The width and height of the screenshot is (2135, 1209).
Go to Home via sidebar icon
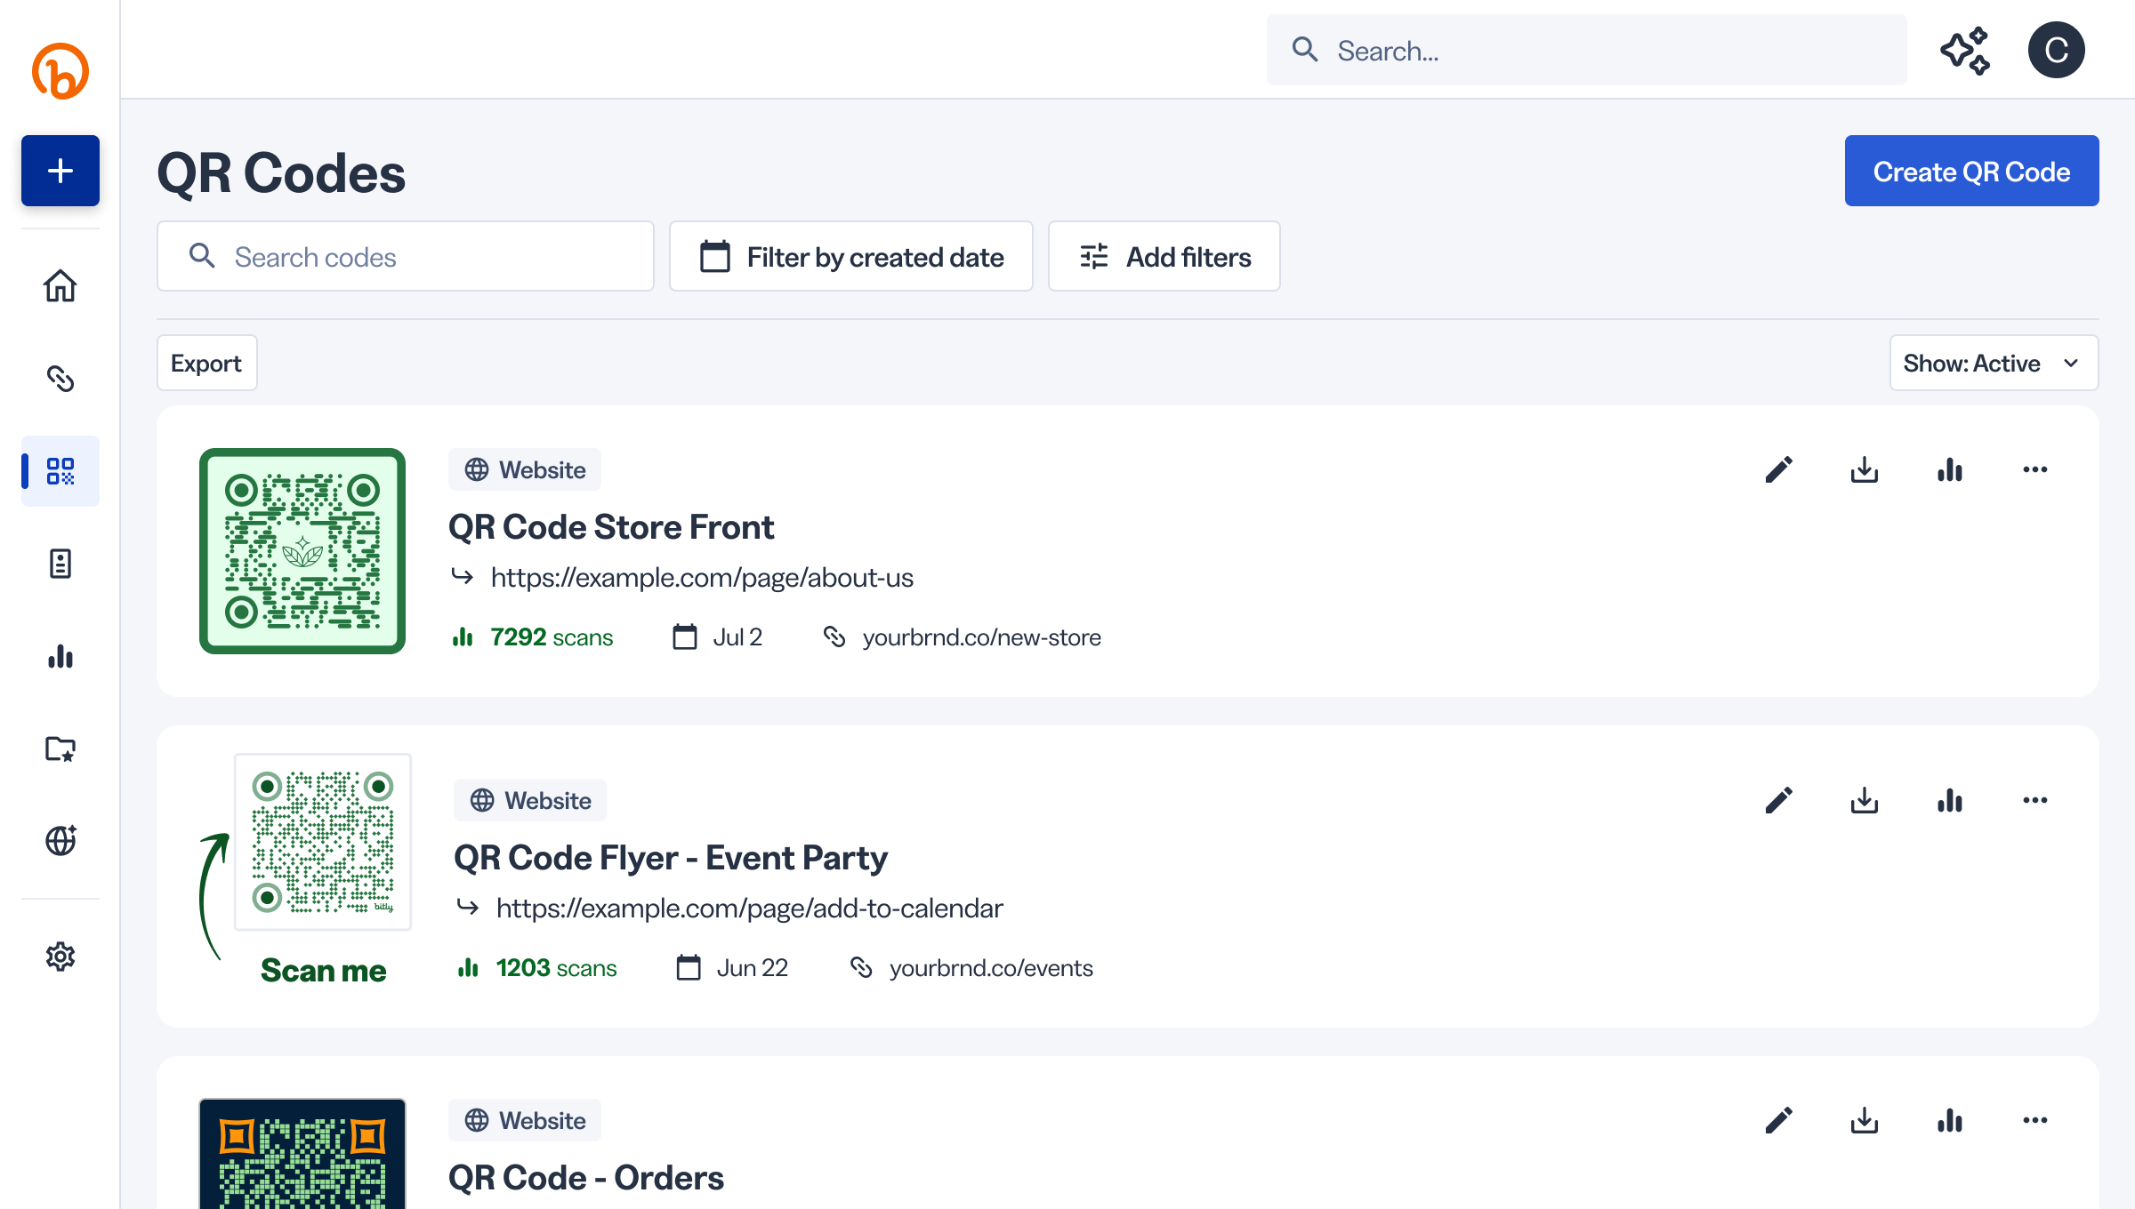(60, 286)
